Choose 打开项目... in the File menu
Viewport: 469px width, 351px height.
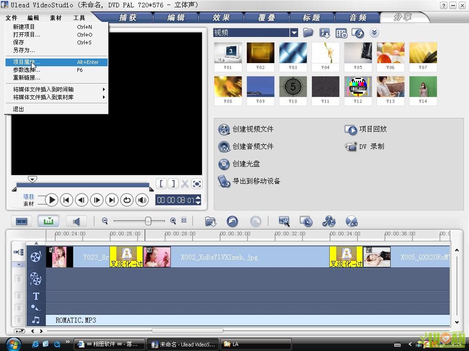point(56,35)
